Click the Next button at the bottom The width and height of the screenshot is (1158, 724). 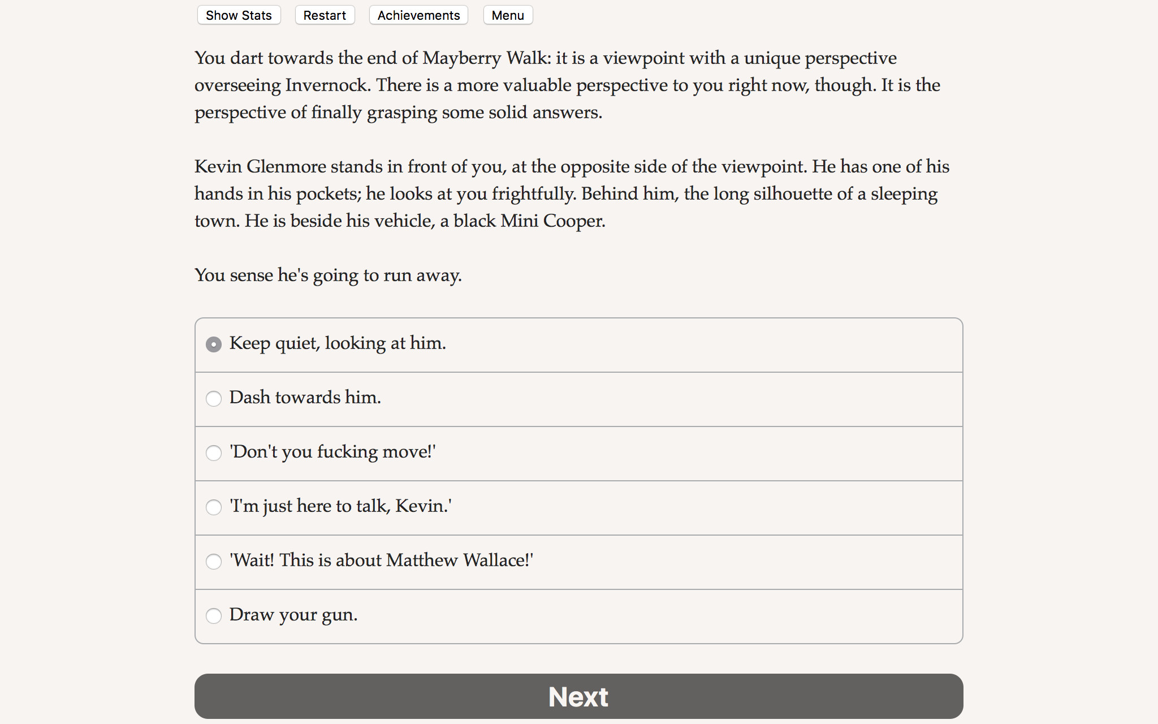(x=578, y=696)
